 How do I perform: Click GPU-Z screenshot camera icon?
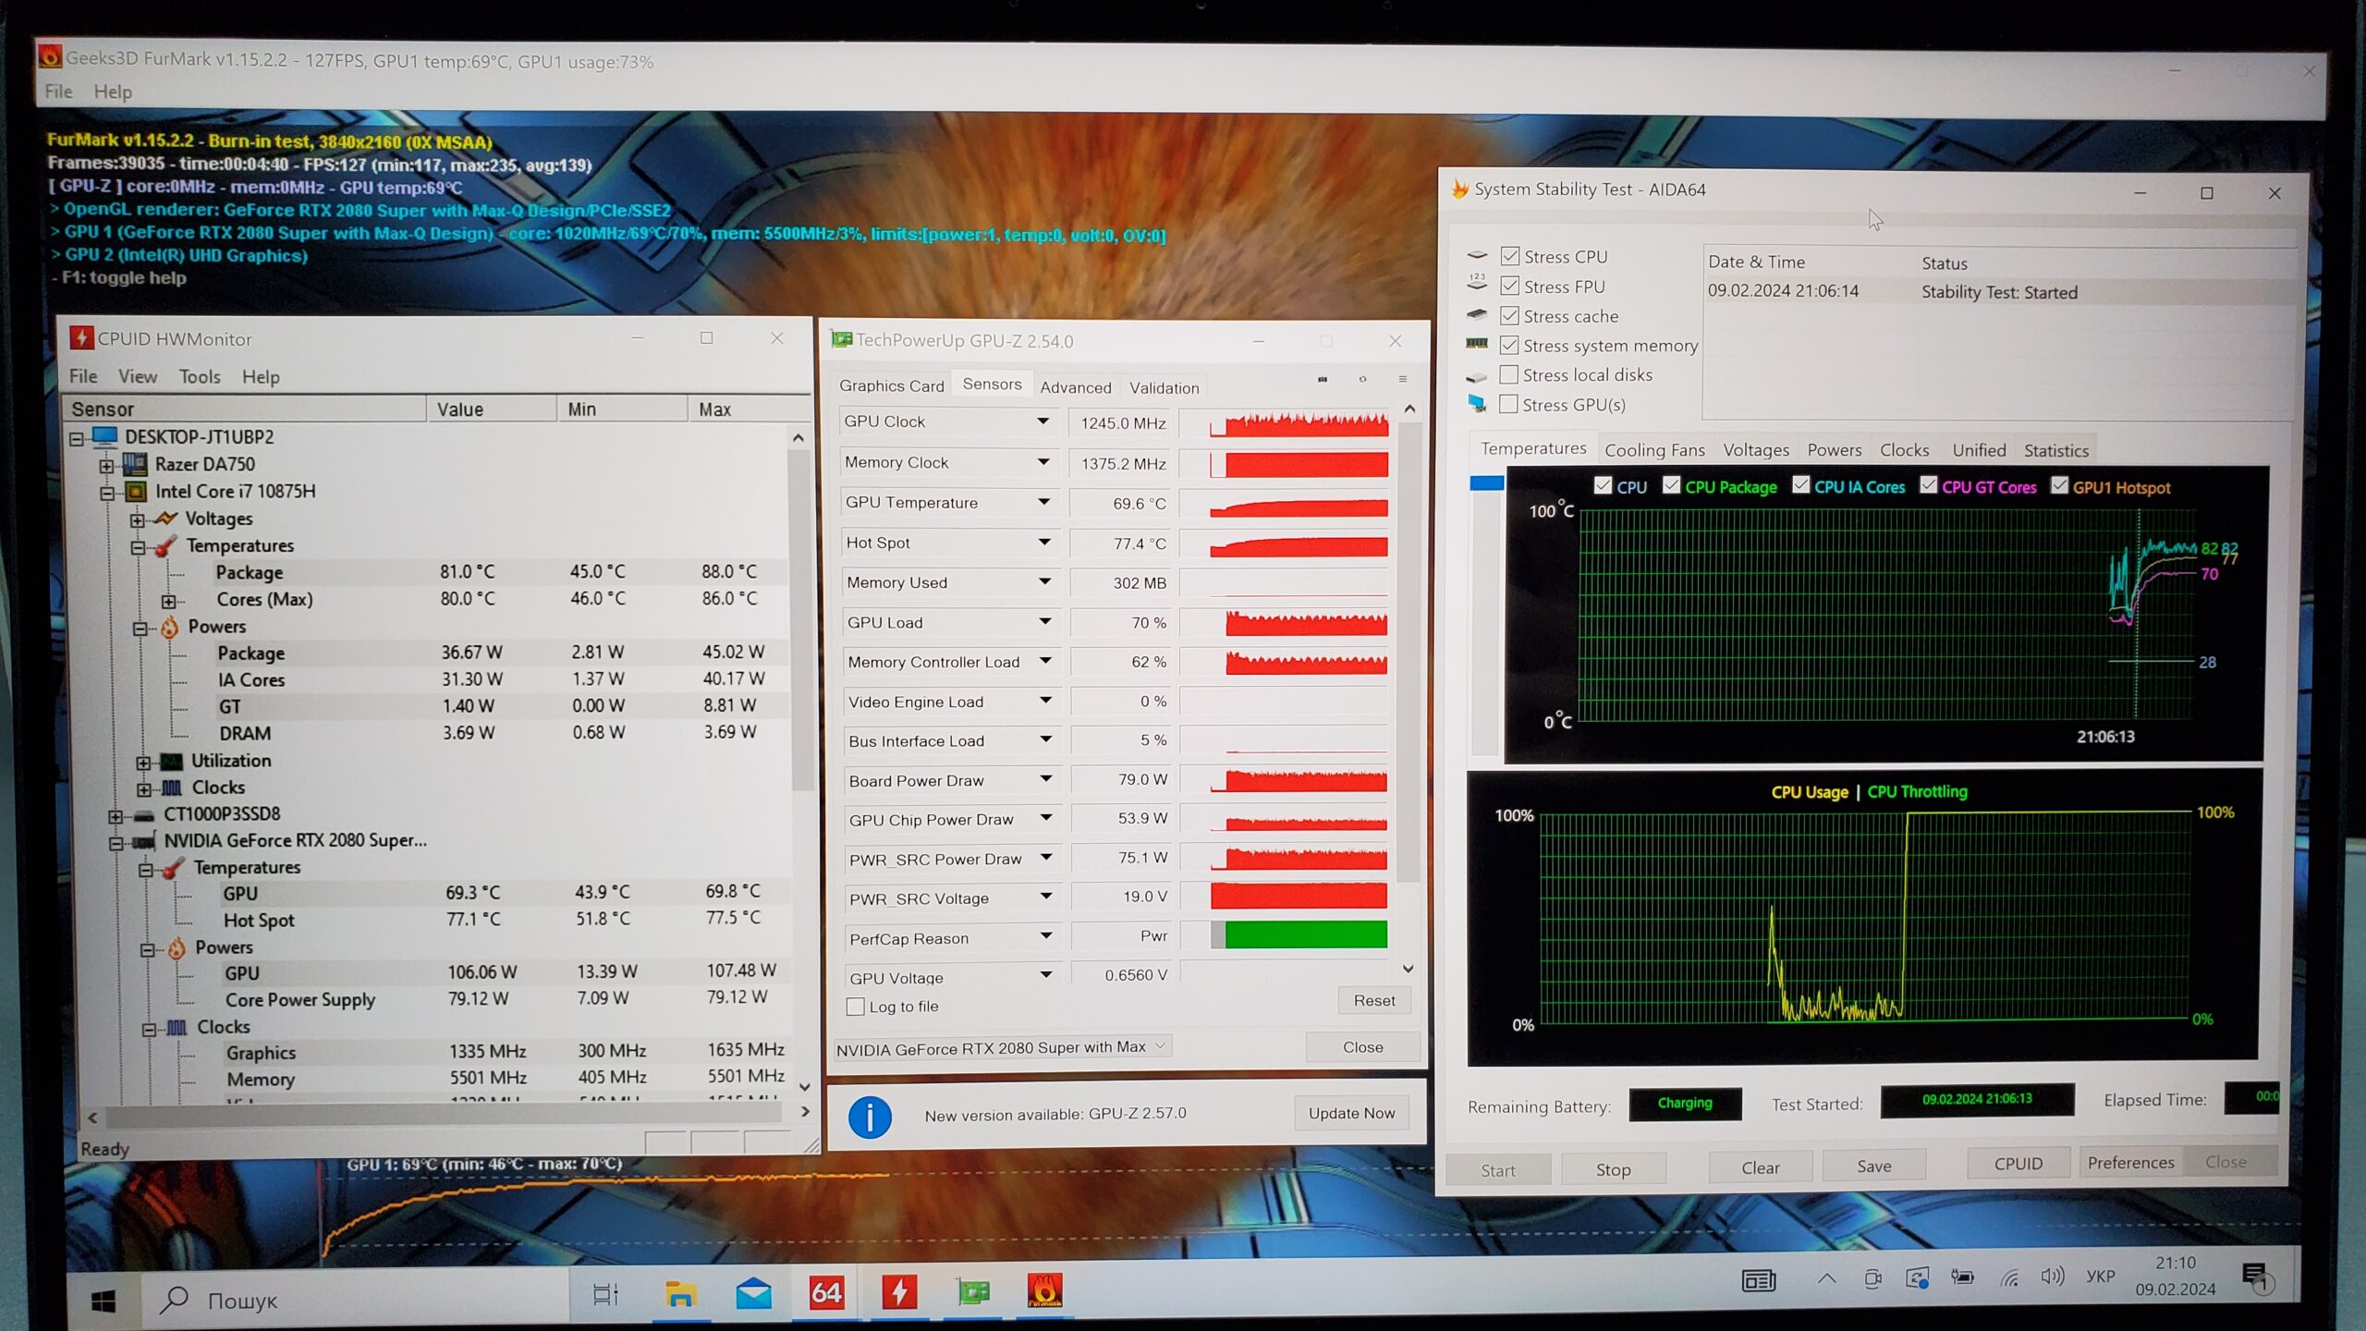(1322, 380)
